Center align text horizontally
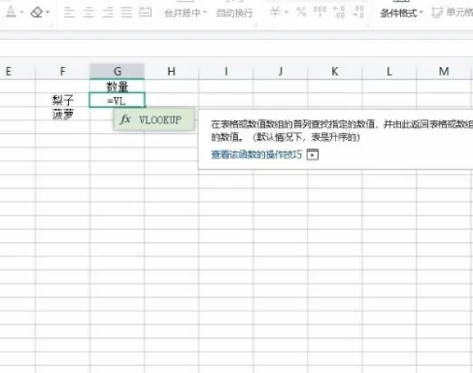This screenshot has width=473, height=373. click(x=88, y=13)
